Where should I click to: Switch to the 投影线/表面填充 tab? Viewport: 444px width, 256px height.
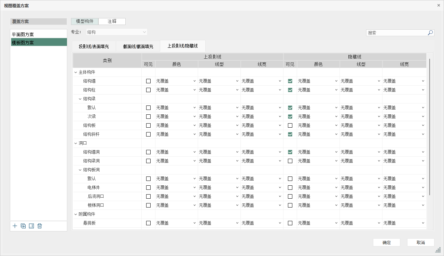point(94,46)
